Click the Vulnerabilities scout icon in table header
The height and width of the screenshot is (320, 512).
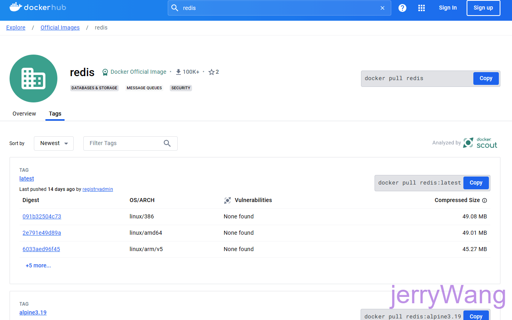tap(228, 200)
